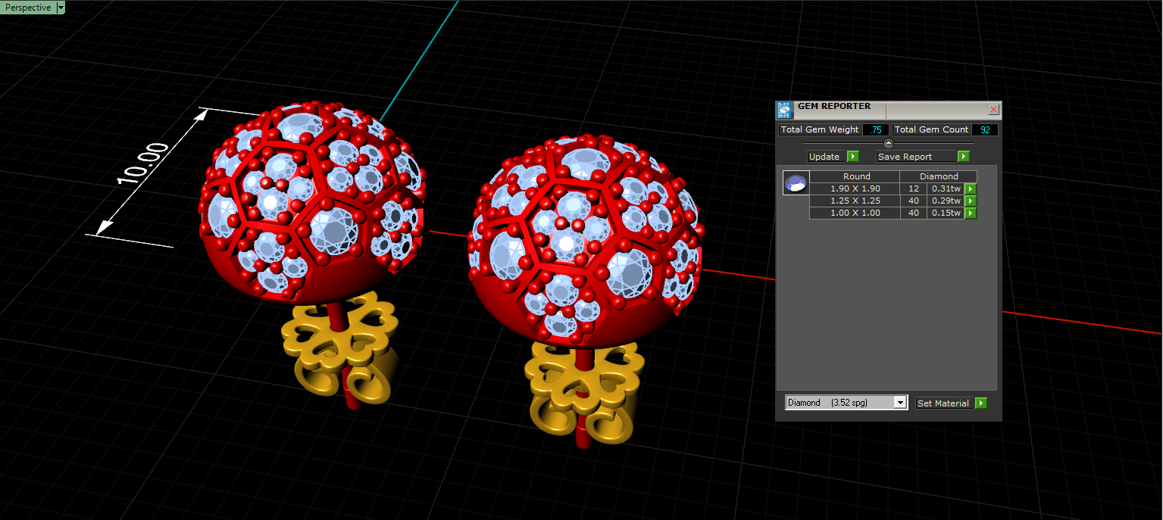The height and width of the screenshot is (520, 1163).
Task: Close the Gem Reporter panel
Action: pyautogui.click(x=994, y=110)
